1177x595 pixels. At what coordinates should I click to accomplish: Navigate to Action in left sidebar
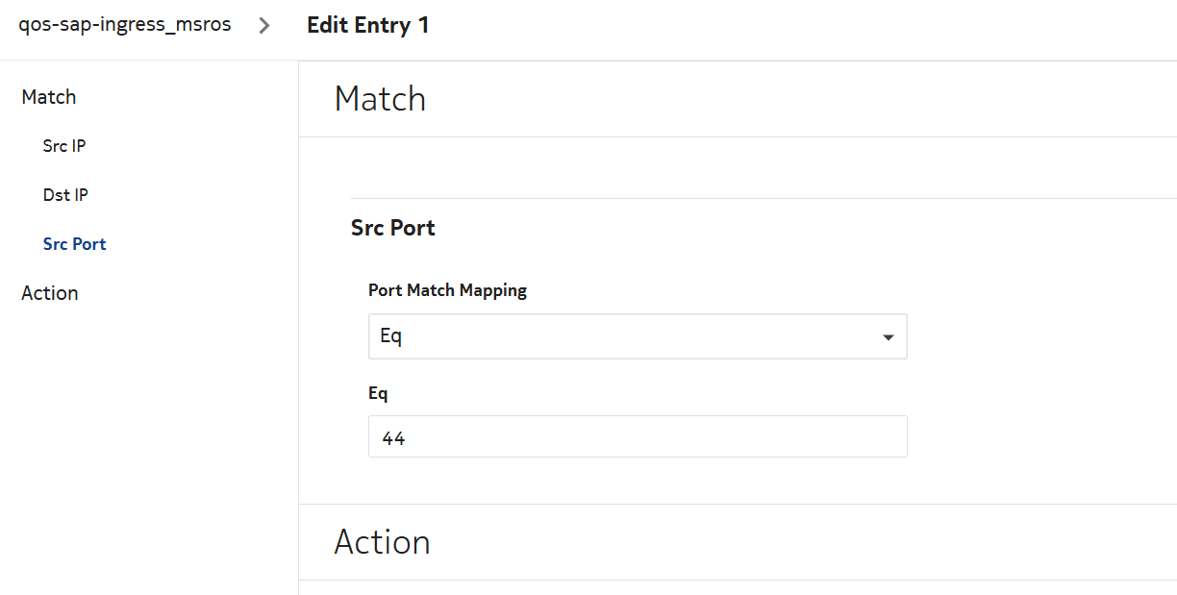(50, 293)
